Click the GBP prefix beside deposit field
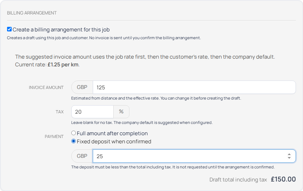Image resolution: width=303 pixels, height=191 pixels. coord(82,156)
